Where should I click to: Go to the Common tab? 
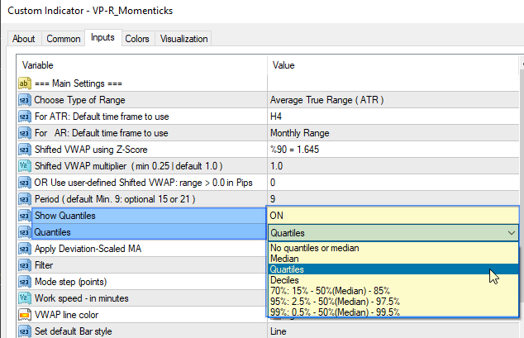[64, 39]
